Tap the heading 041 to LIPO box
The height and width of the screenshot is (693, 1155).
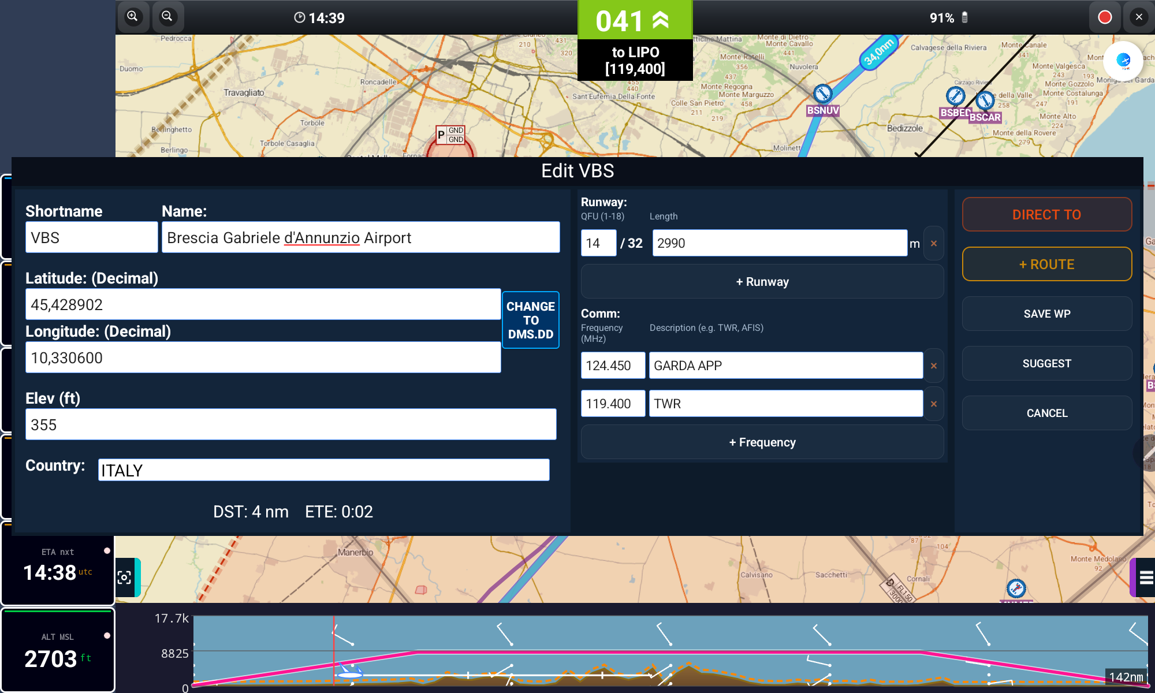click(635, 40)
